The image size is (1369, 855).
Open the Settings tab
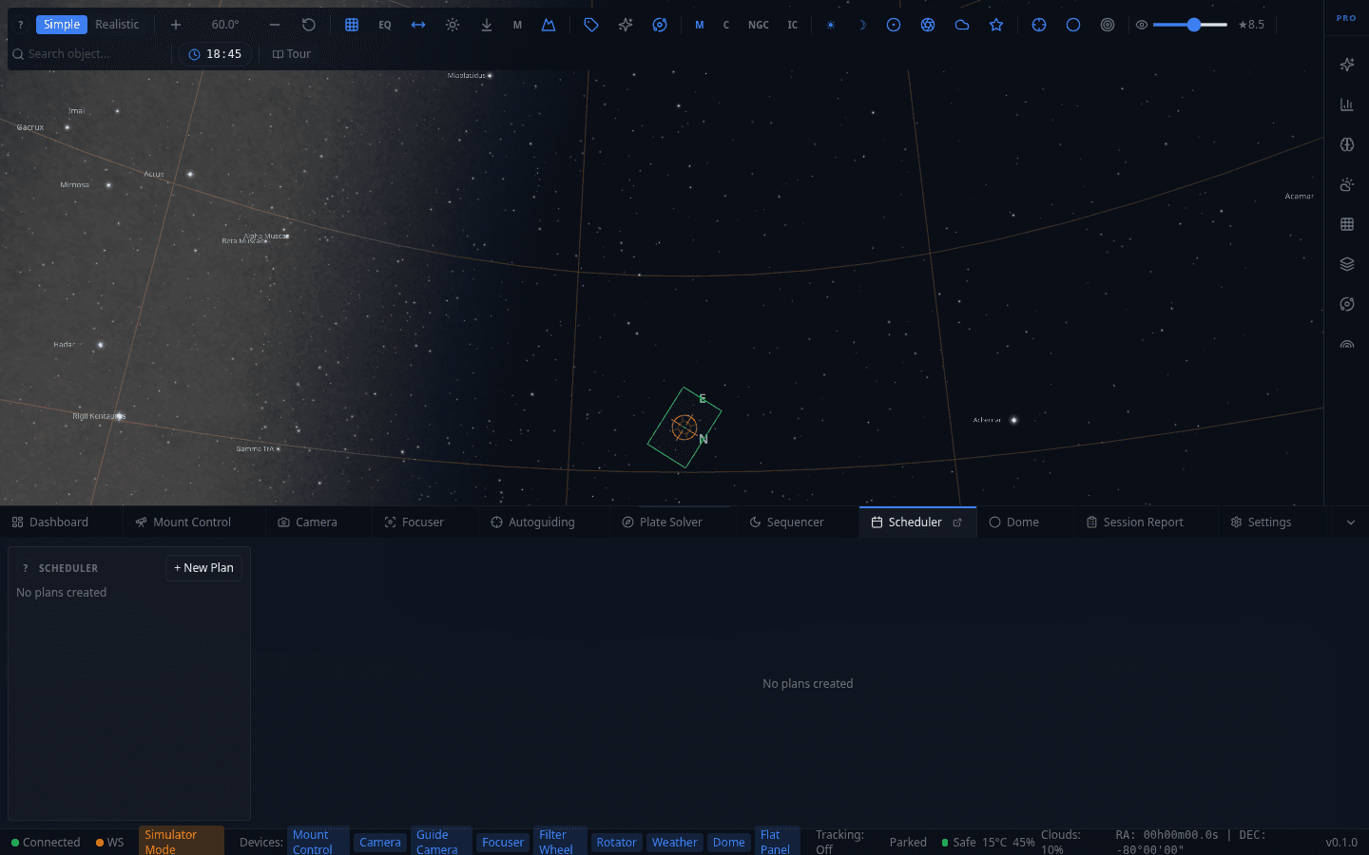1261,522
